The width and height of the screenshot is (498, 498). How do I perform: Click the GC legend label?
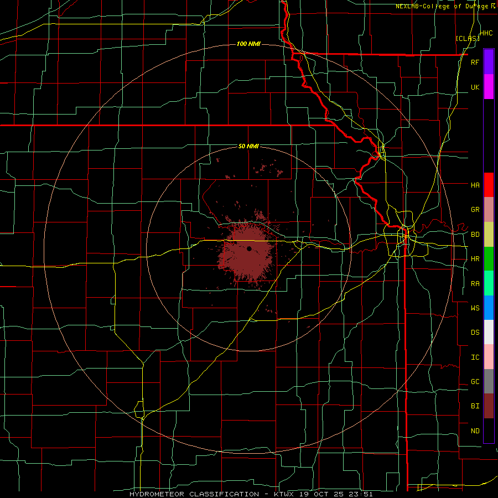(x=475, y=382)
